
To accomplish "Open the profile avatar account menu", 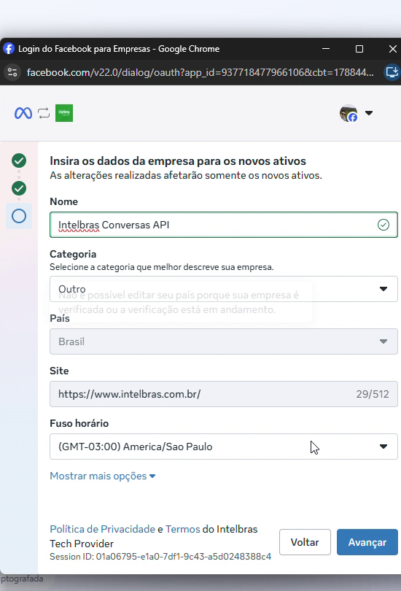I will [x=349, y=113].
